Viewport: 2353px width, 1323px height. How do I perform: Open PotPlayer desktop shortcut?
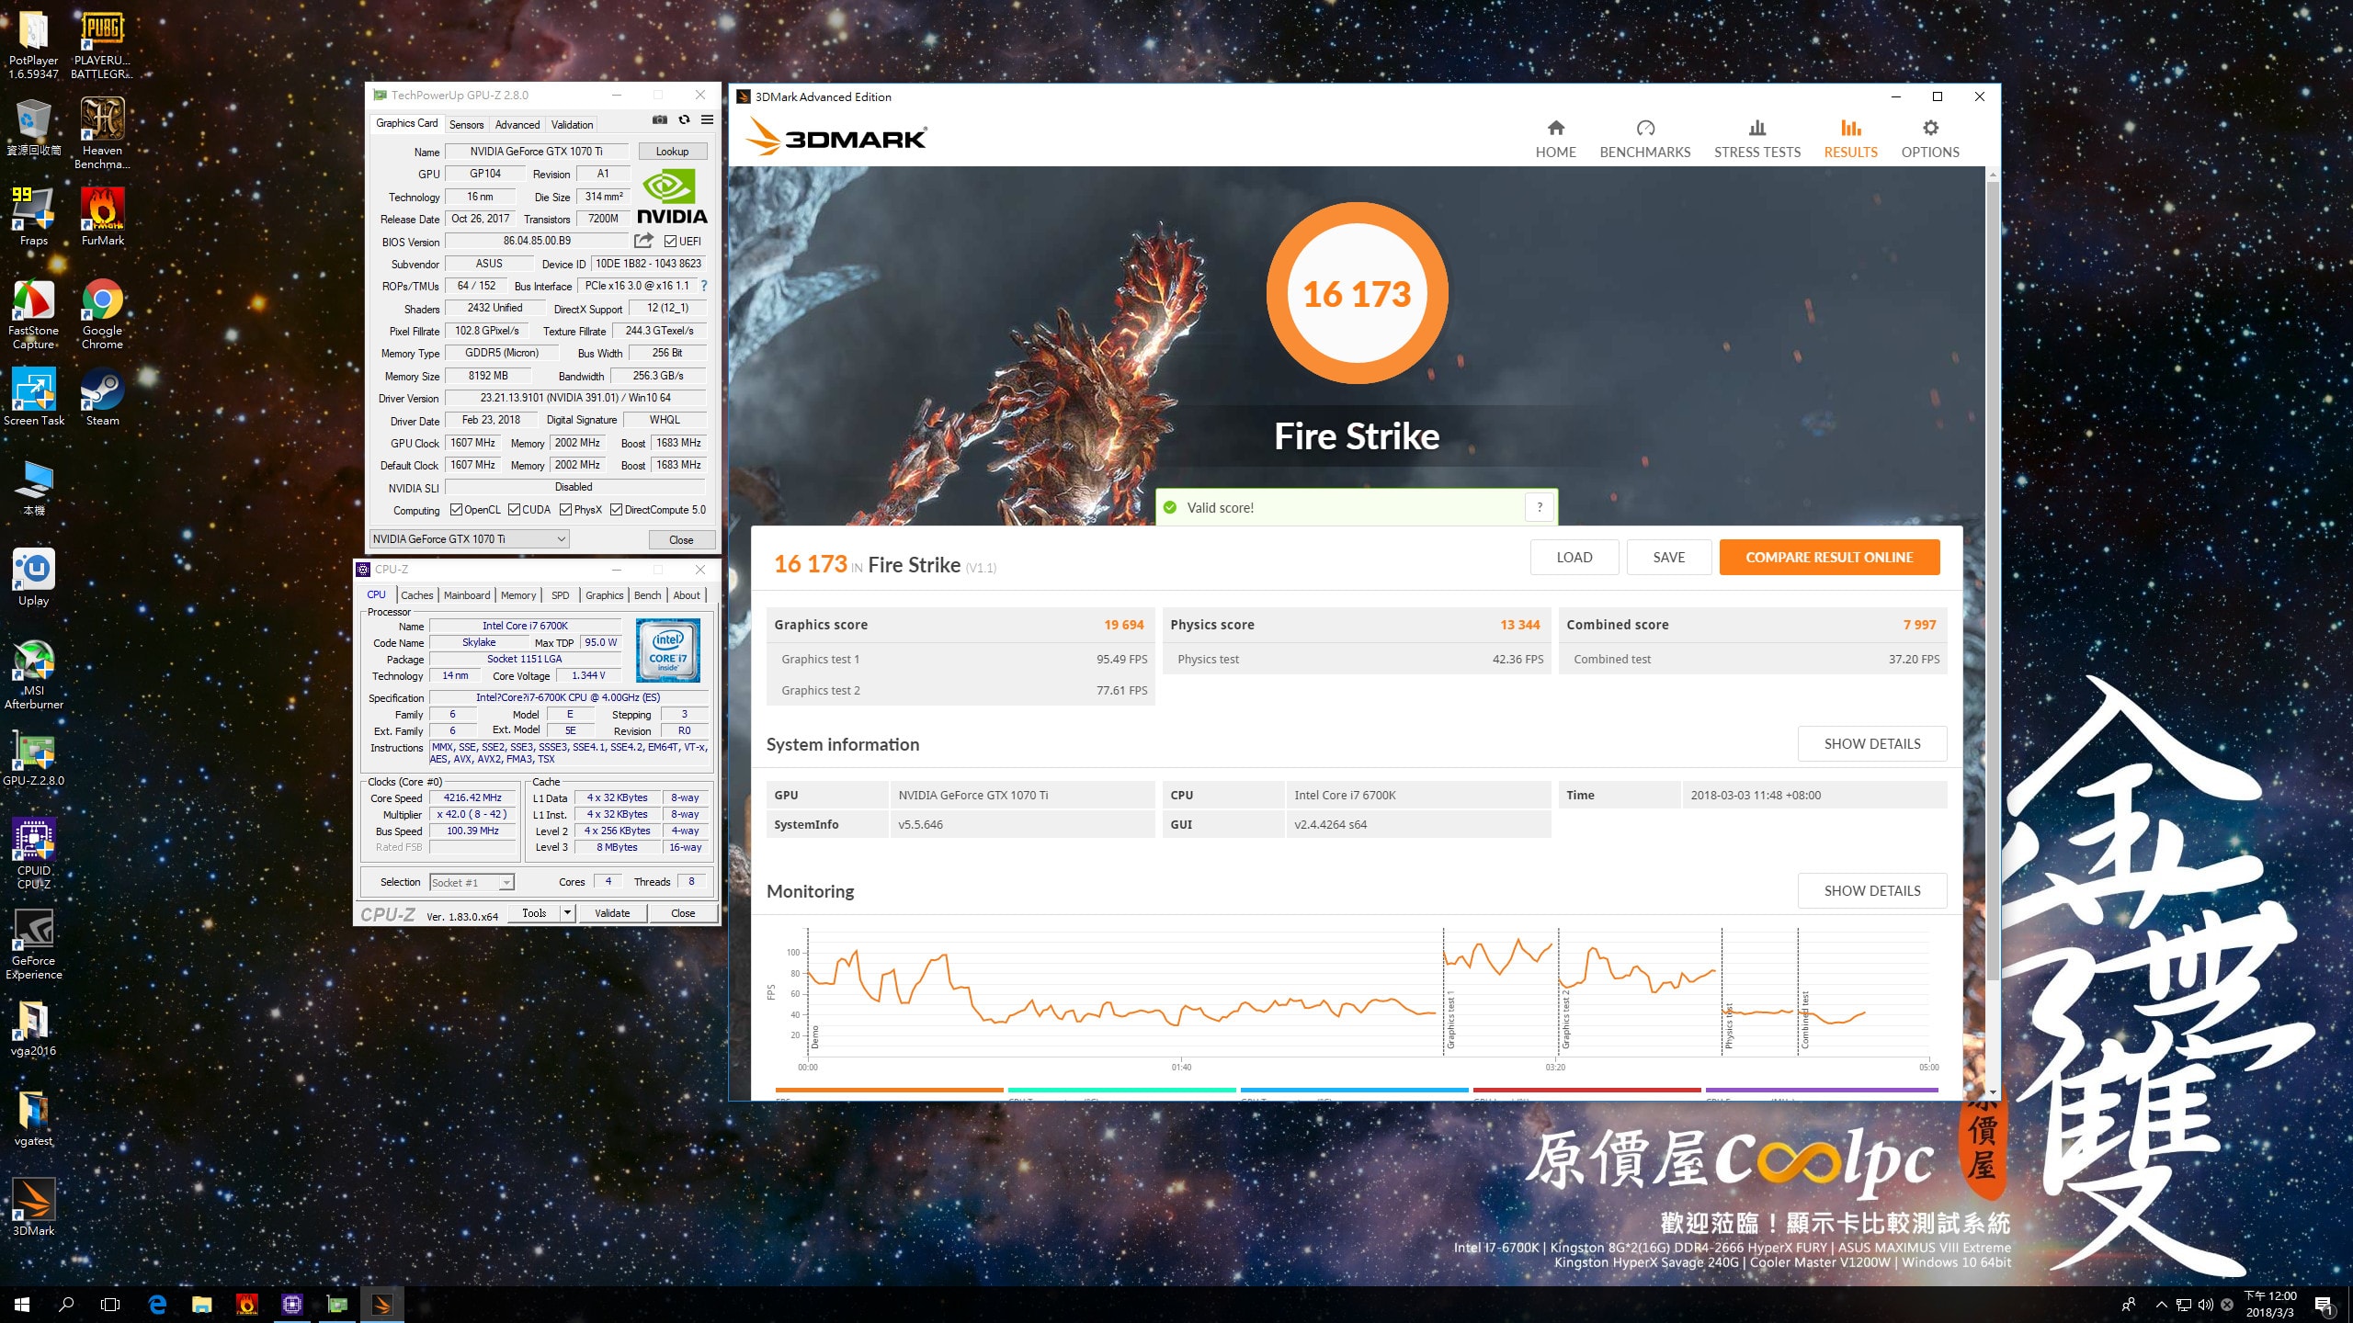(x=34, y=44)
